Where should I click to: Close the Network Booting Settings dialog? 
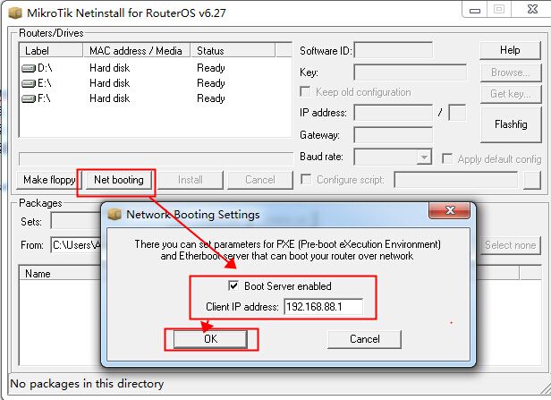coord(449,210)
